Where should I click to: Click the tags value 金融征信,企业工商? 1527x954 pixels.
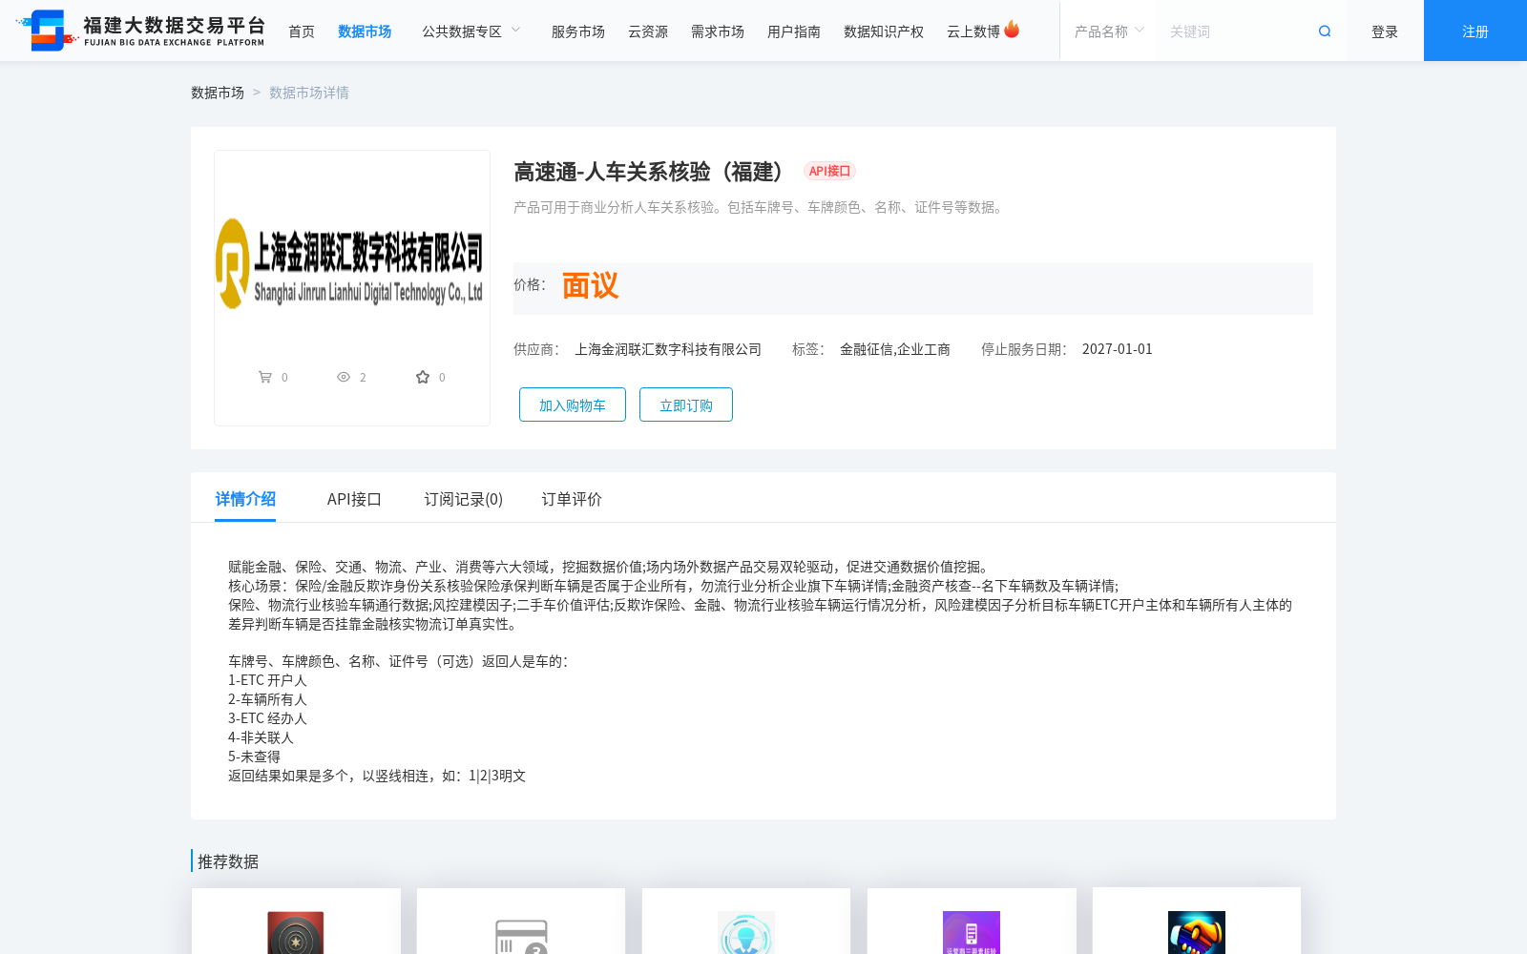[x=895, y=349]
